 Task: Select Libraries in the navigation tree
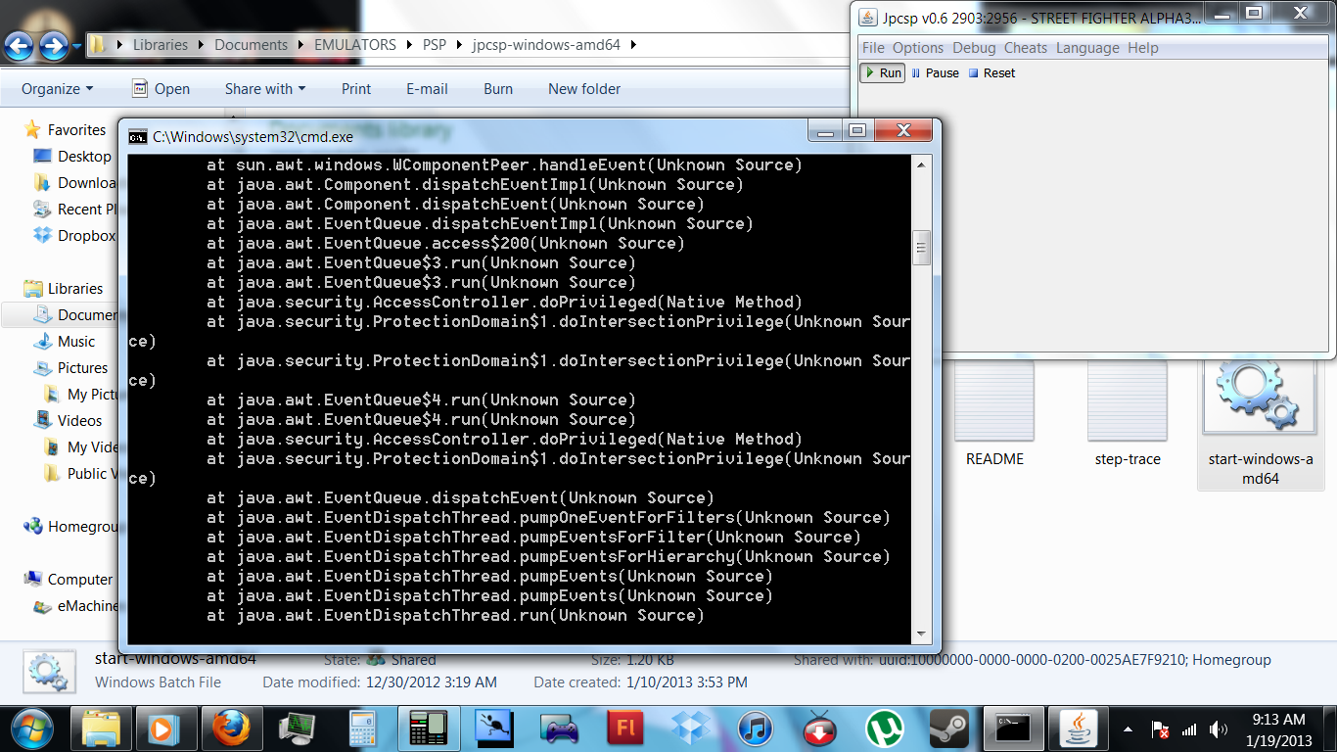pos(75,289)
